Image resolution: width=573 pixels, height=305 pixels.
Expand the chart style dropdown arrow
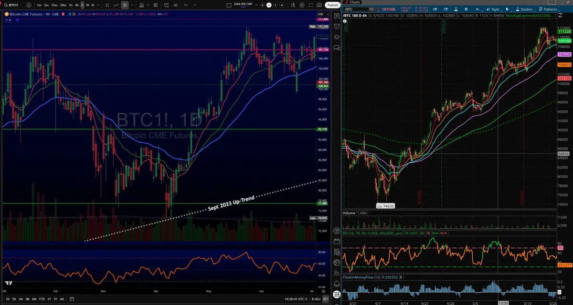pyautogui.click(x=132, y=5)
